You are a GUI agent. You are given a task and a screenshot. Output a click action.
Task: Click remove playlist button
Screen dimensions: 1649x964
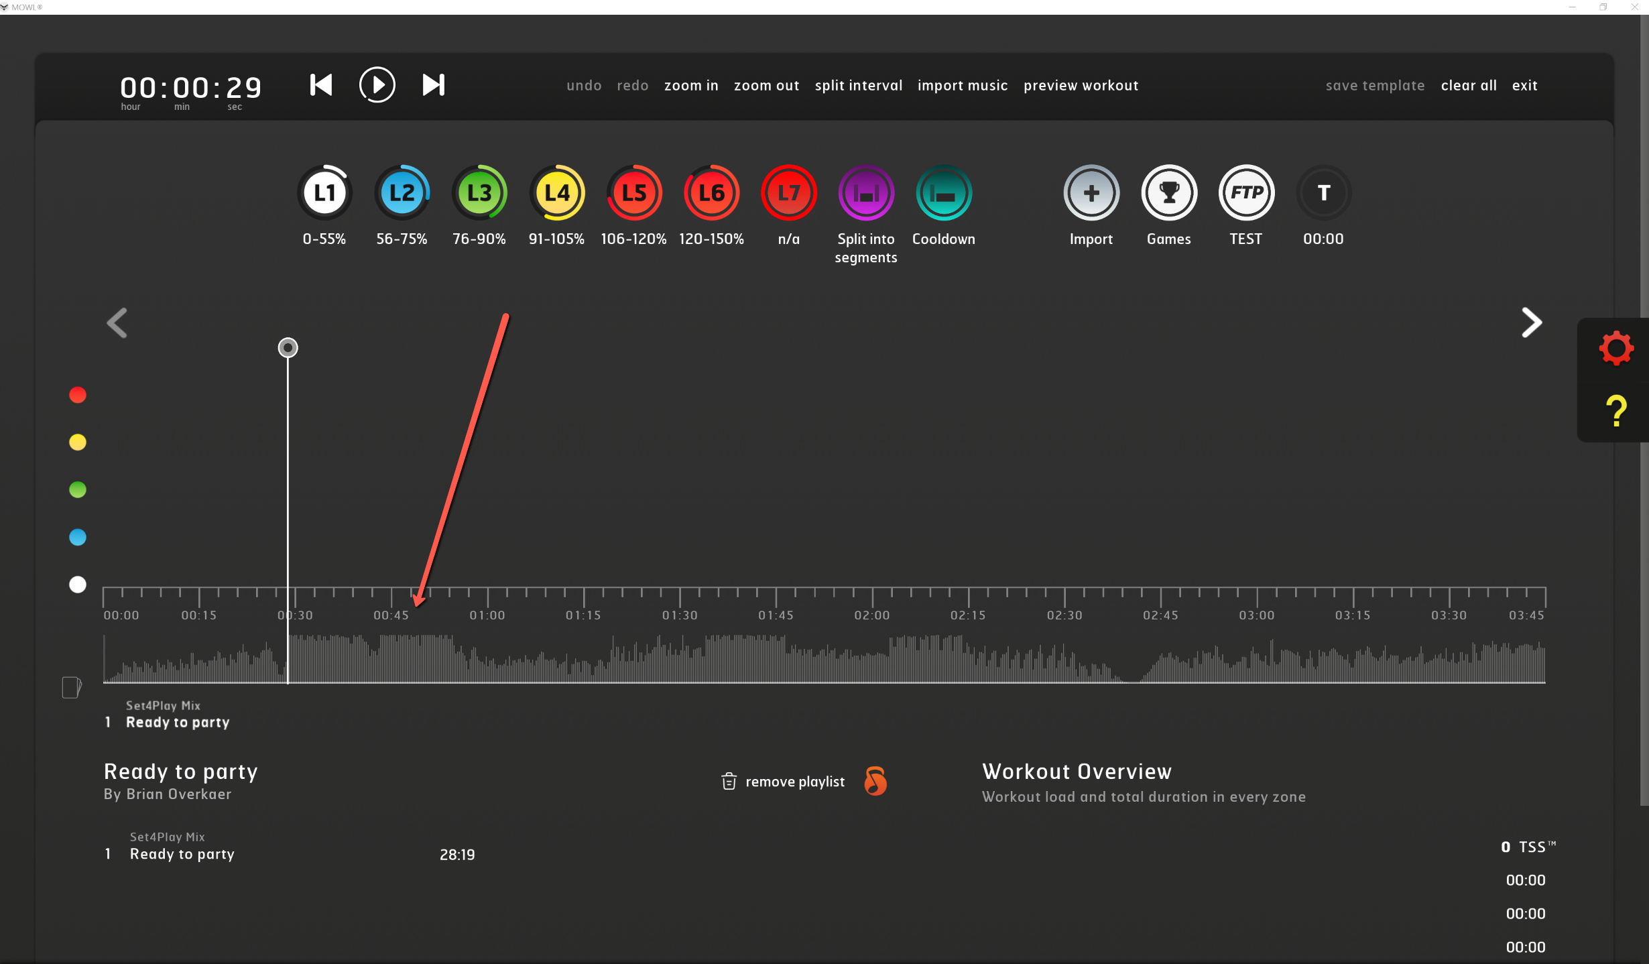click(783, 782)
